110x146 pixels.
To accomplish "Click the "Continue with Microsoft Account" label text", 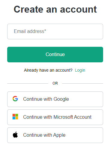I will pyautogui.click(x=57, y=117).
